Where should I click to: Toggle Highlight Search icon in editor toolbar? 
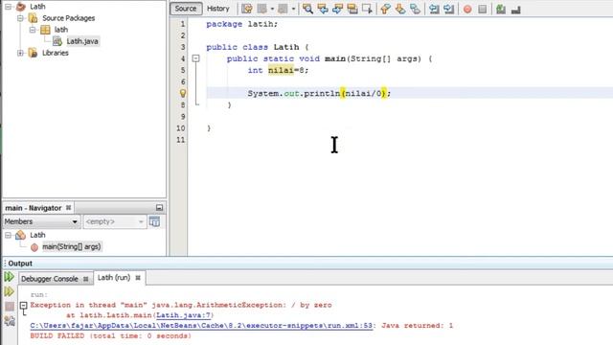pyautogui.click(x=352, y=9)
